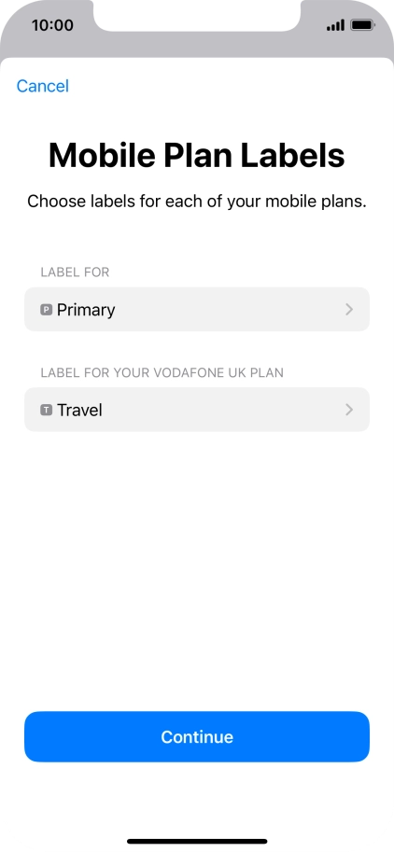Open the Travel row via its chevron arrow
Viewport: 394px width, 852px height.
point(349,410)
